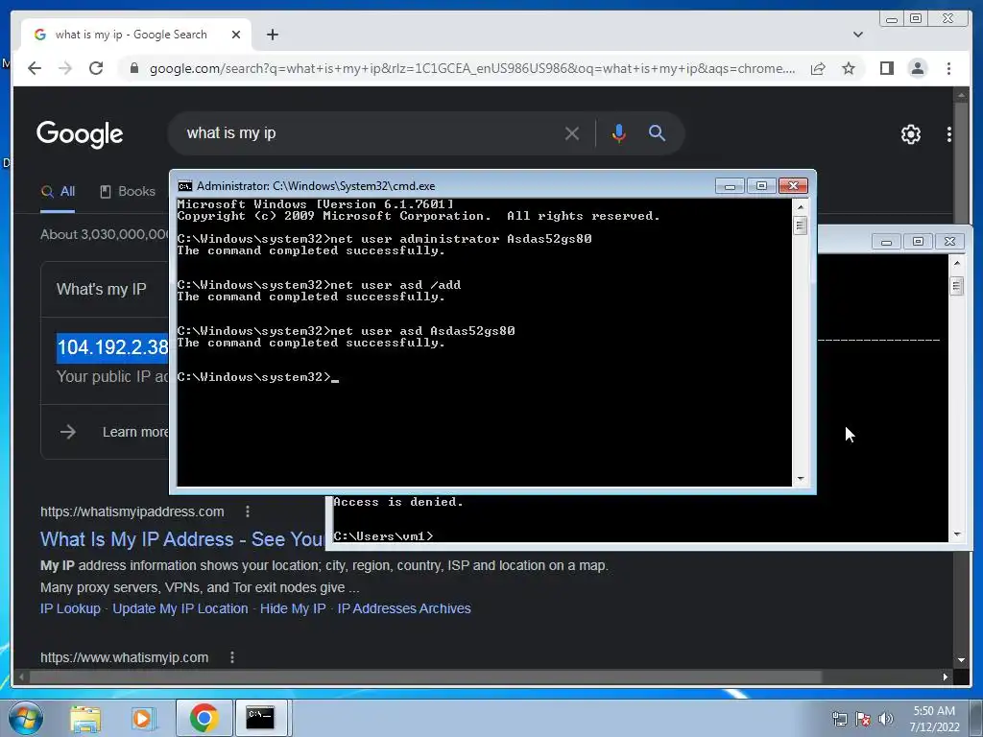
Task: Open the IP Lookup sitelink
Action: 70,608
